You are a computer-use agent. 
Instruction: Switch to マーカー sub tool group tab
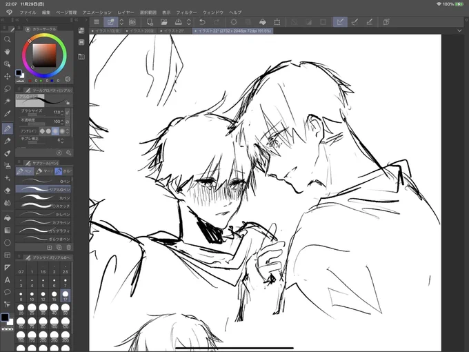[44, 171]
